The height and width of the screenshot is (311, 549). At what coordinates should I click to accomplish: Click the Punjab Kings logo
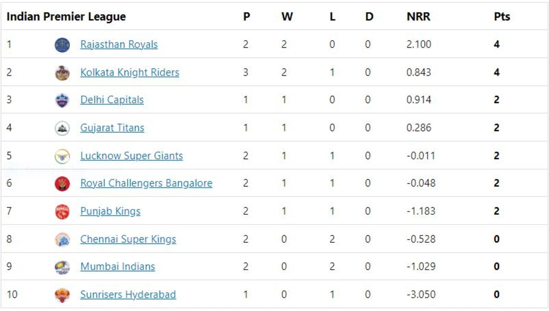pos(63,211)
